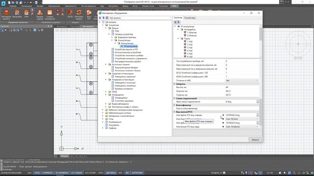Click the Save icon in quick access toolbar
314x176 pixels.
[x=17, y=2]
